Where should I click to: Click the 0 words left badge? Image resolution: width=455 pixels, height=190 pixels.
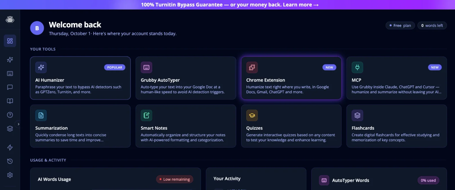tap(432, 26)
